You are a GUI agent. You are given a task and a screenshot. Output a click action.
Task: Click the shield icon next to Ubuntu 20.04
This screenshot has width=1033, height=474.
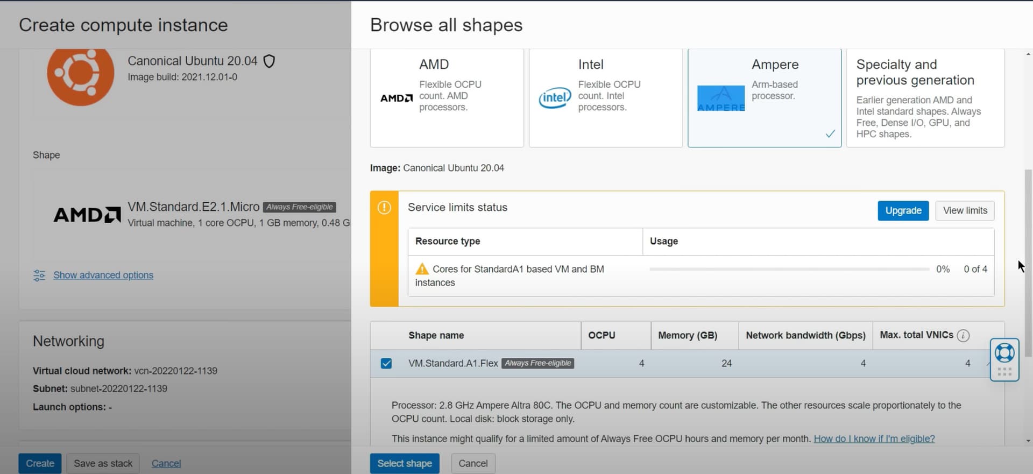click(x=269, y=61)
